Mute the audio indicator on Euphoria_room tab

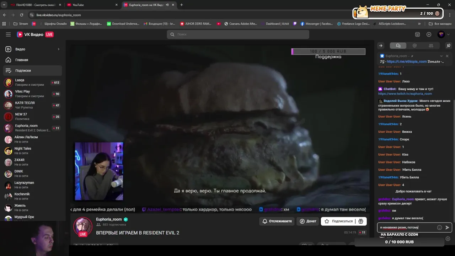click(x=167, y=5)
